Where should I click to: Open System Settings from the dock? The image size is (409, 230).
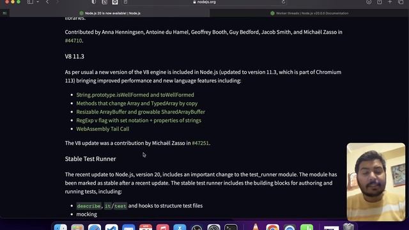pyautogui.click(x=214, y=227)
